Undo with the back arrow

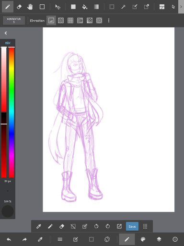9,239
